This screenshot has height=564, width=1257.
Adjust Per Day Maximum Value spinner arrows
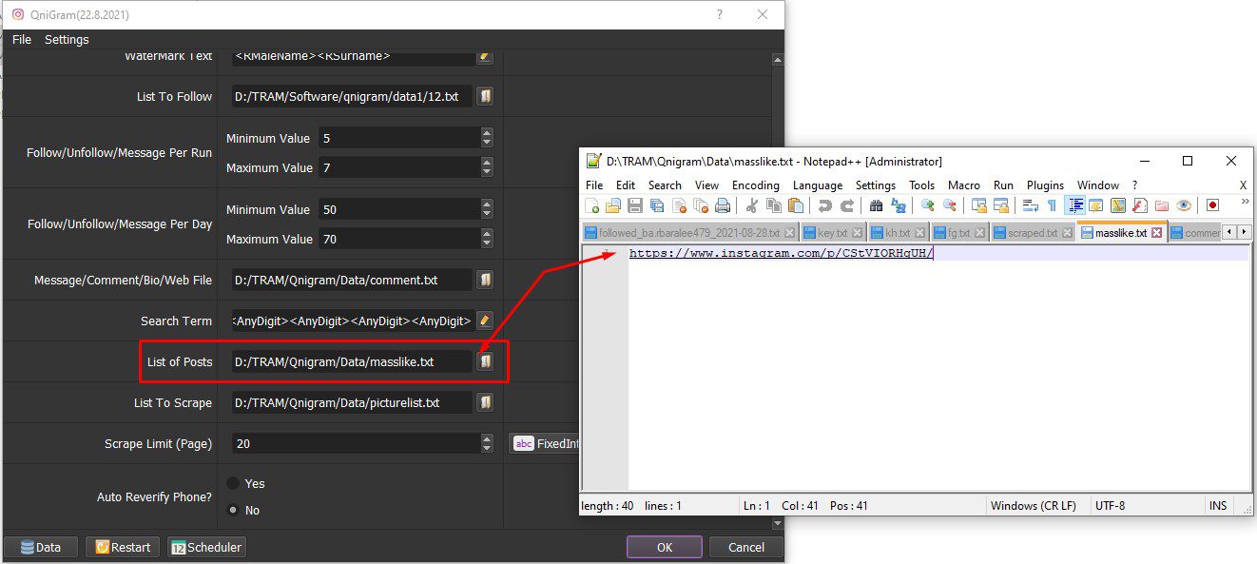point(487,239)
